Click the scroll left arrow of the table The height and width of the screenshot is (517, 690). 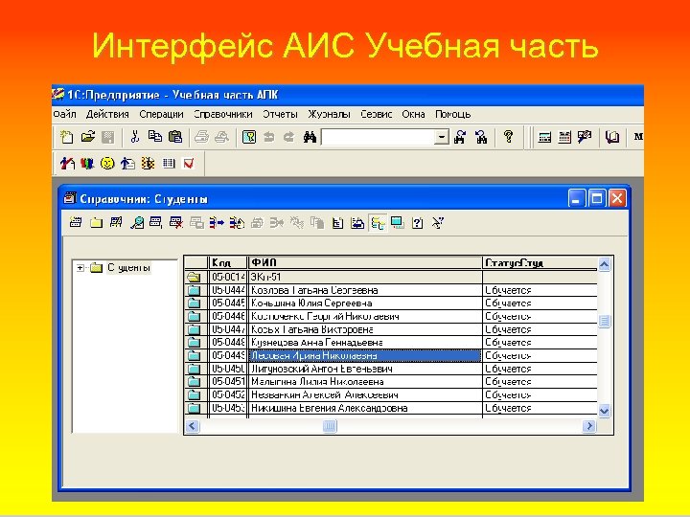pyautogui.click(x=192, y=426)
